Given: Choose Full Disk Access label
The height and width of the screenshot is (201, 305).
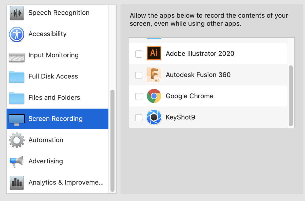Looking at the screenshot, I should 53,76.
